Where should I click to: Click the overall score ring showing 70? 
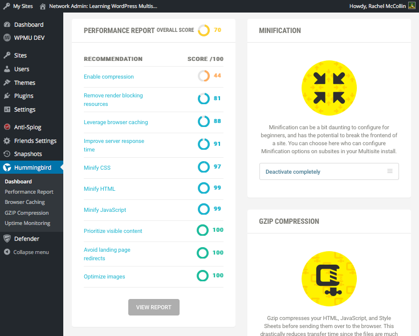204,30
